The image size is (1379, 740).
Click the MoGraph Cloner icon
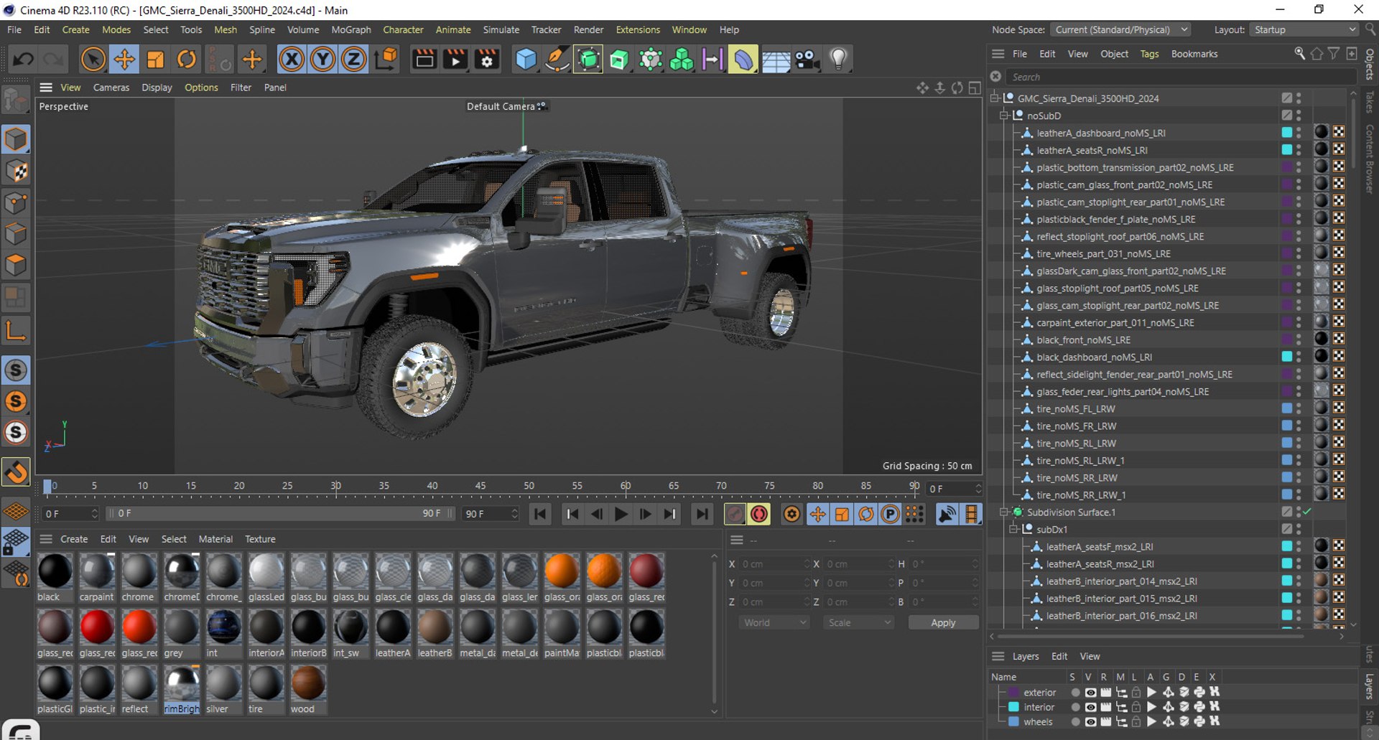682,59
